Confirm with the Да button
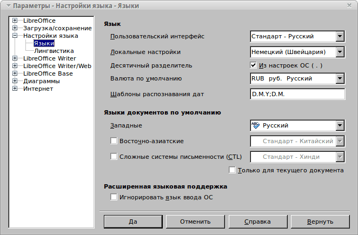 [x=133, y=221]
